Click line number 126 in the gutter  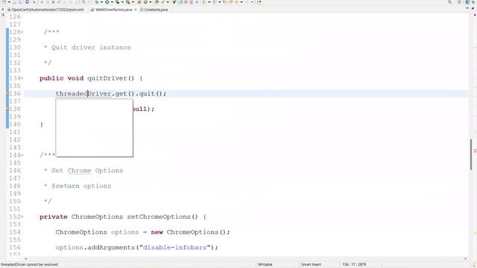(15, 16)
